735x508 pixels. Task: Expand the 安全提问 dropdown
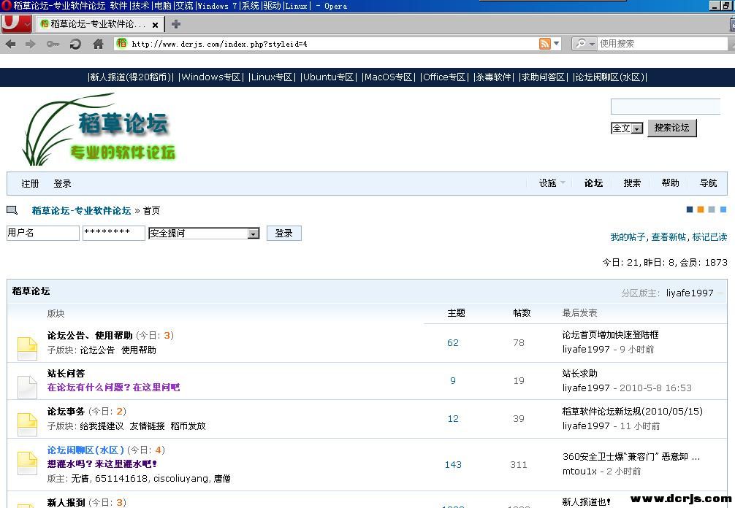click(254, 234)
